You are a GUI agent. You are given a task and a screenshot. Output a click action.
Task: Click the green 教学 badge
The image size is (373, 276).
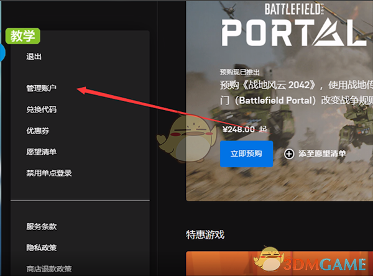coord(23,36)
